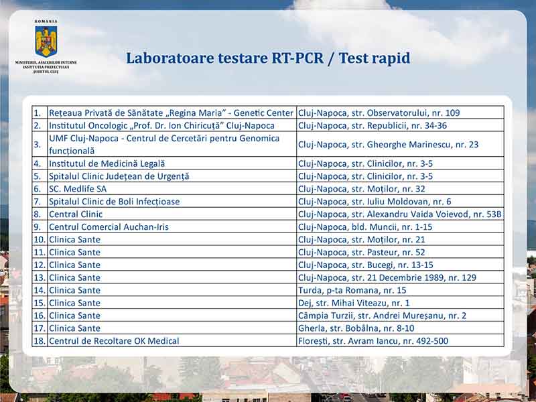This screenshot has height=402, width=536.
Task: Click the address "Gherla, str. Bobâlna, nr. 8-10"
Action: [356, 328]
